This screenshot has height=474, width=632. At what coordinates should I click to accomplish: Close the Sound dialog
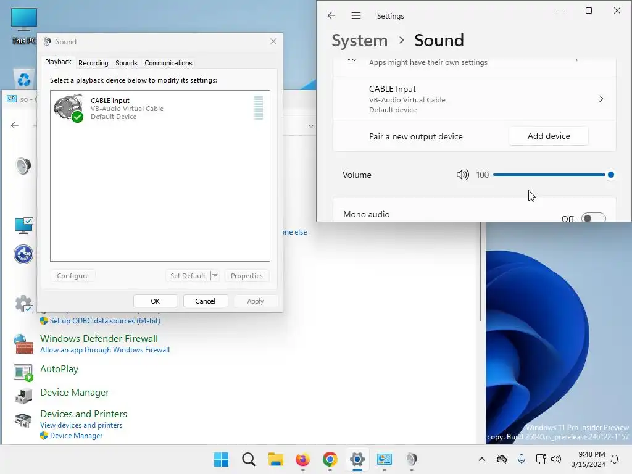(x=273, y=41)
